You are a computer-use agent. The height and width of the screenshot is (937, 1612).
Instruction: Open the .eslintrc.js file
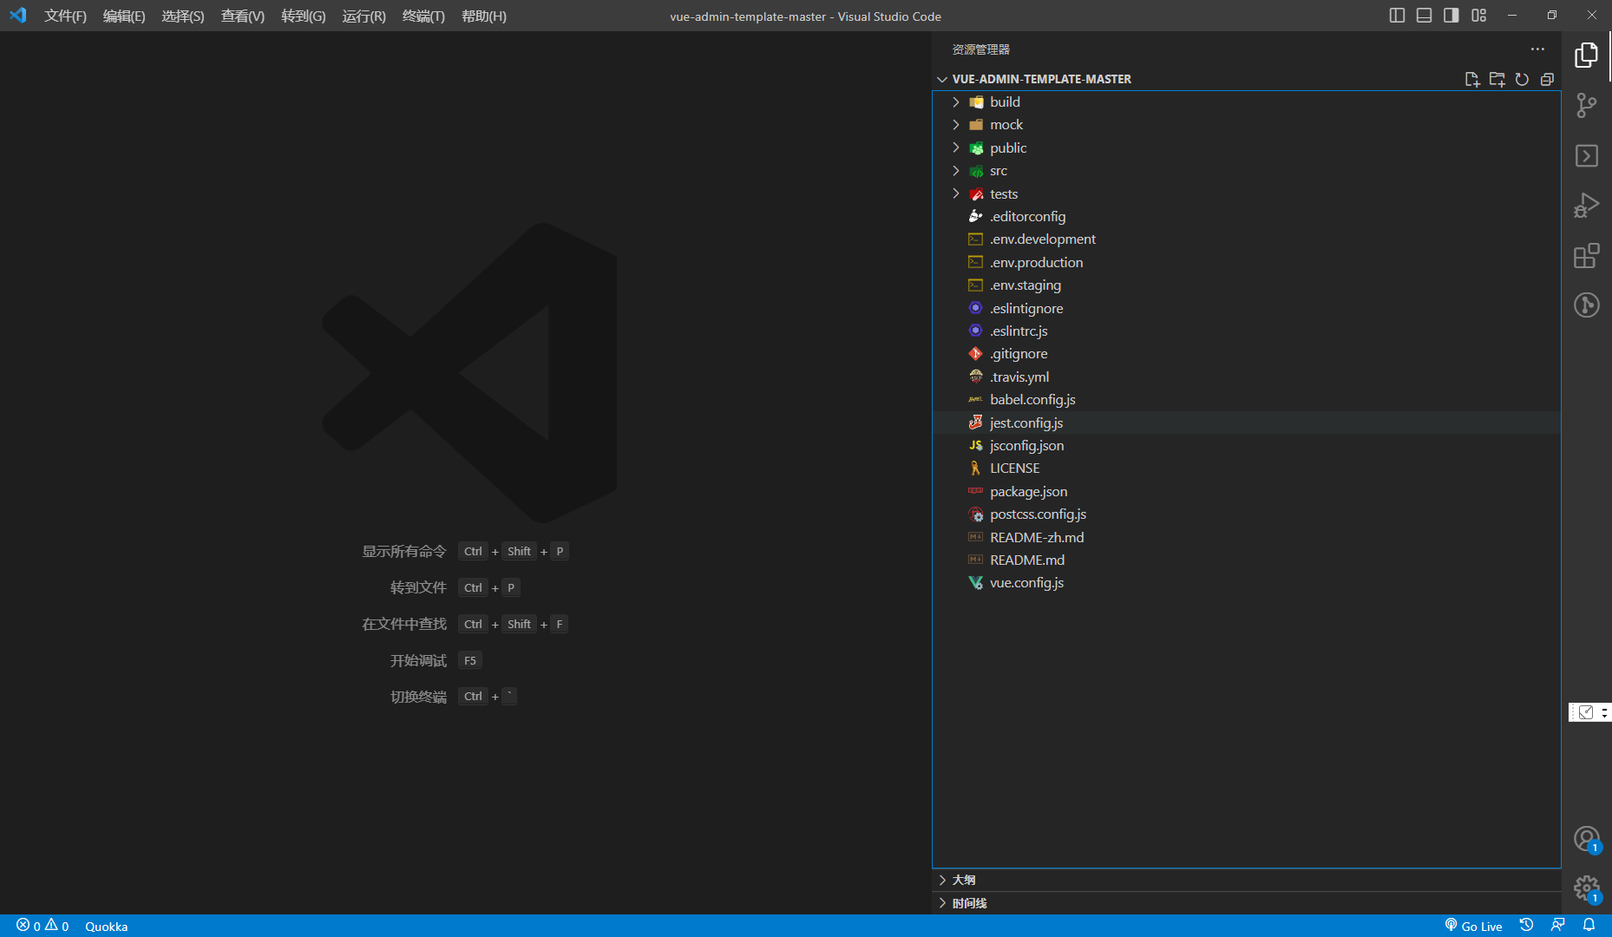click(1247, 331)
